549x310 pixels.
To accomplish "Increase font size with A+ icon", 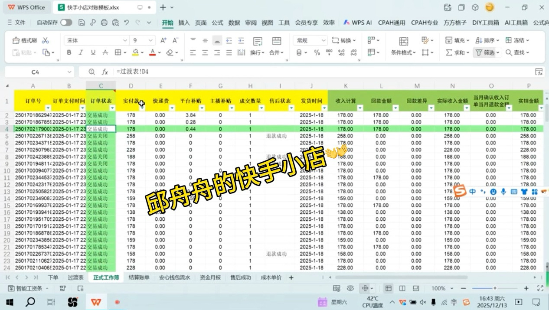I will point(163,40).
